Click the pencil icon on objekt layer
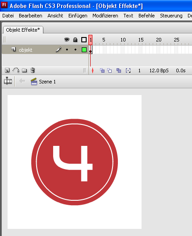 58,50
